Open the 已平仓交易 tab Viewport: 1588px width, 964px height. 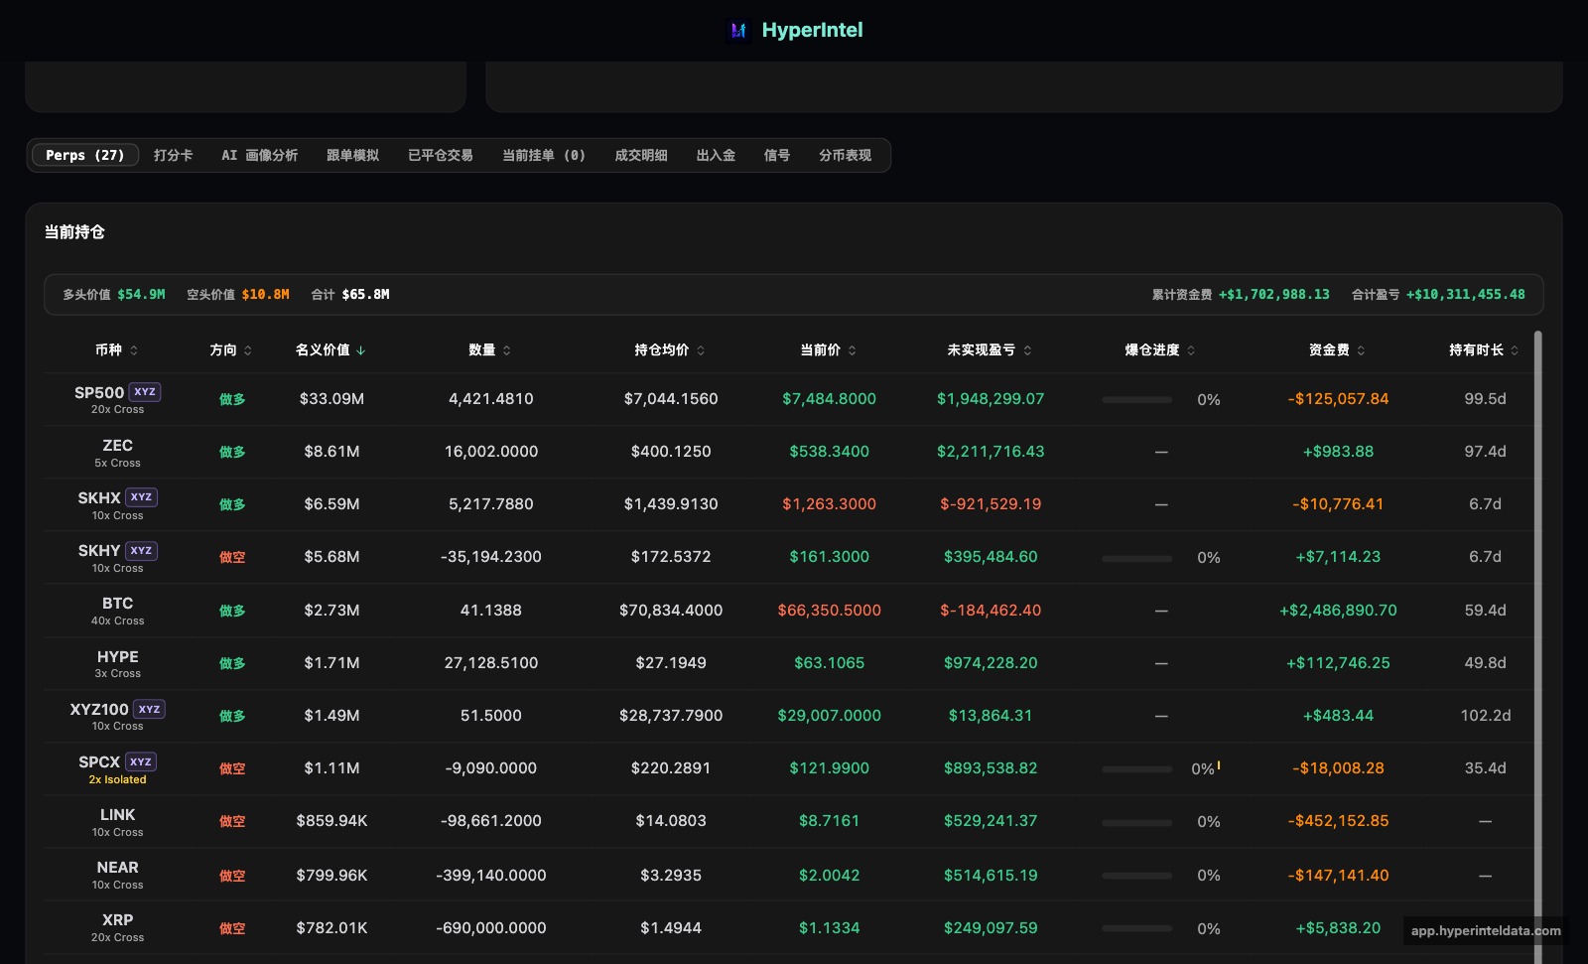tap(441, 155)
